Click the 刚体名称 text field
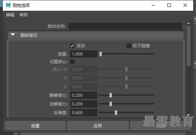 (x=125, y=26)
